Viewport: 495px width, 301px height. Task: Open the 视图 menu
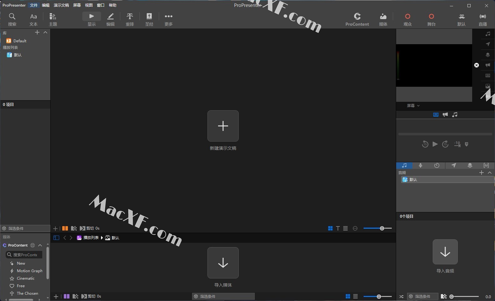click(89, 5)
